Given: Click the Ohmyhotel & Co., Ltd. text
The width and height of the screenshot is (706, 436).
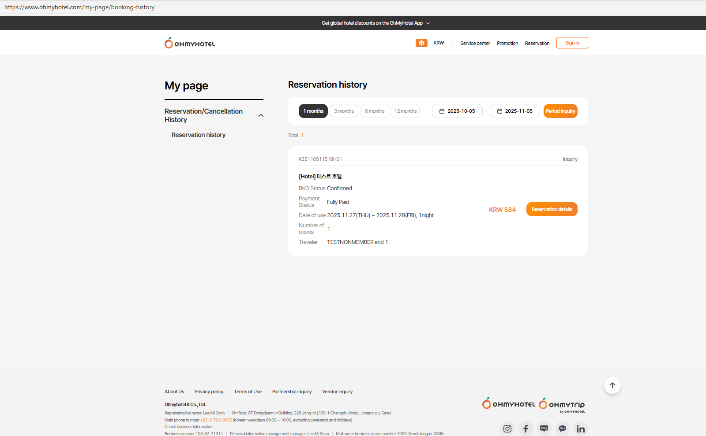Looking at the screenshot, I should pos(185,404).
